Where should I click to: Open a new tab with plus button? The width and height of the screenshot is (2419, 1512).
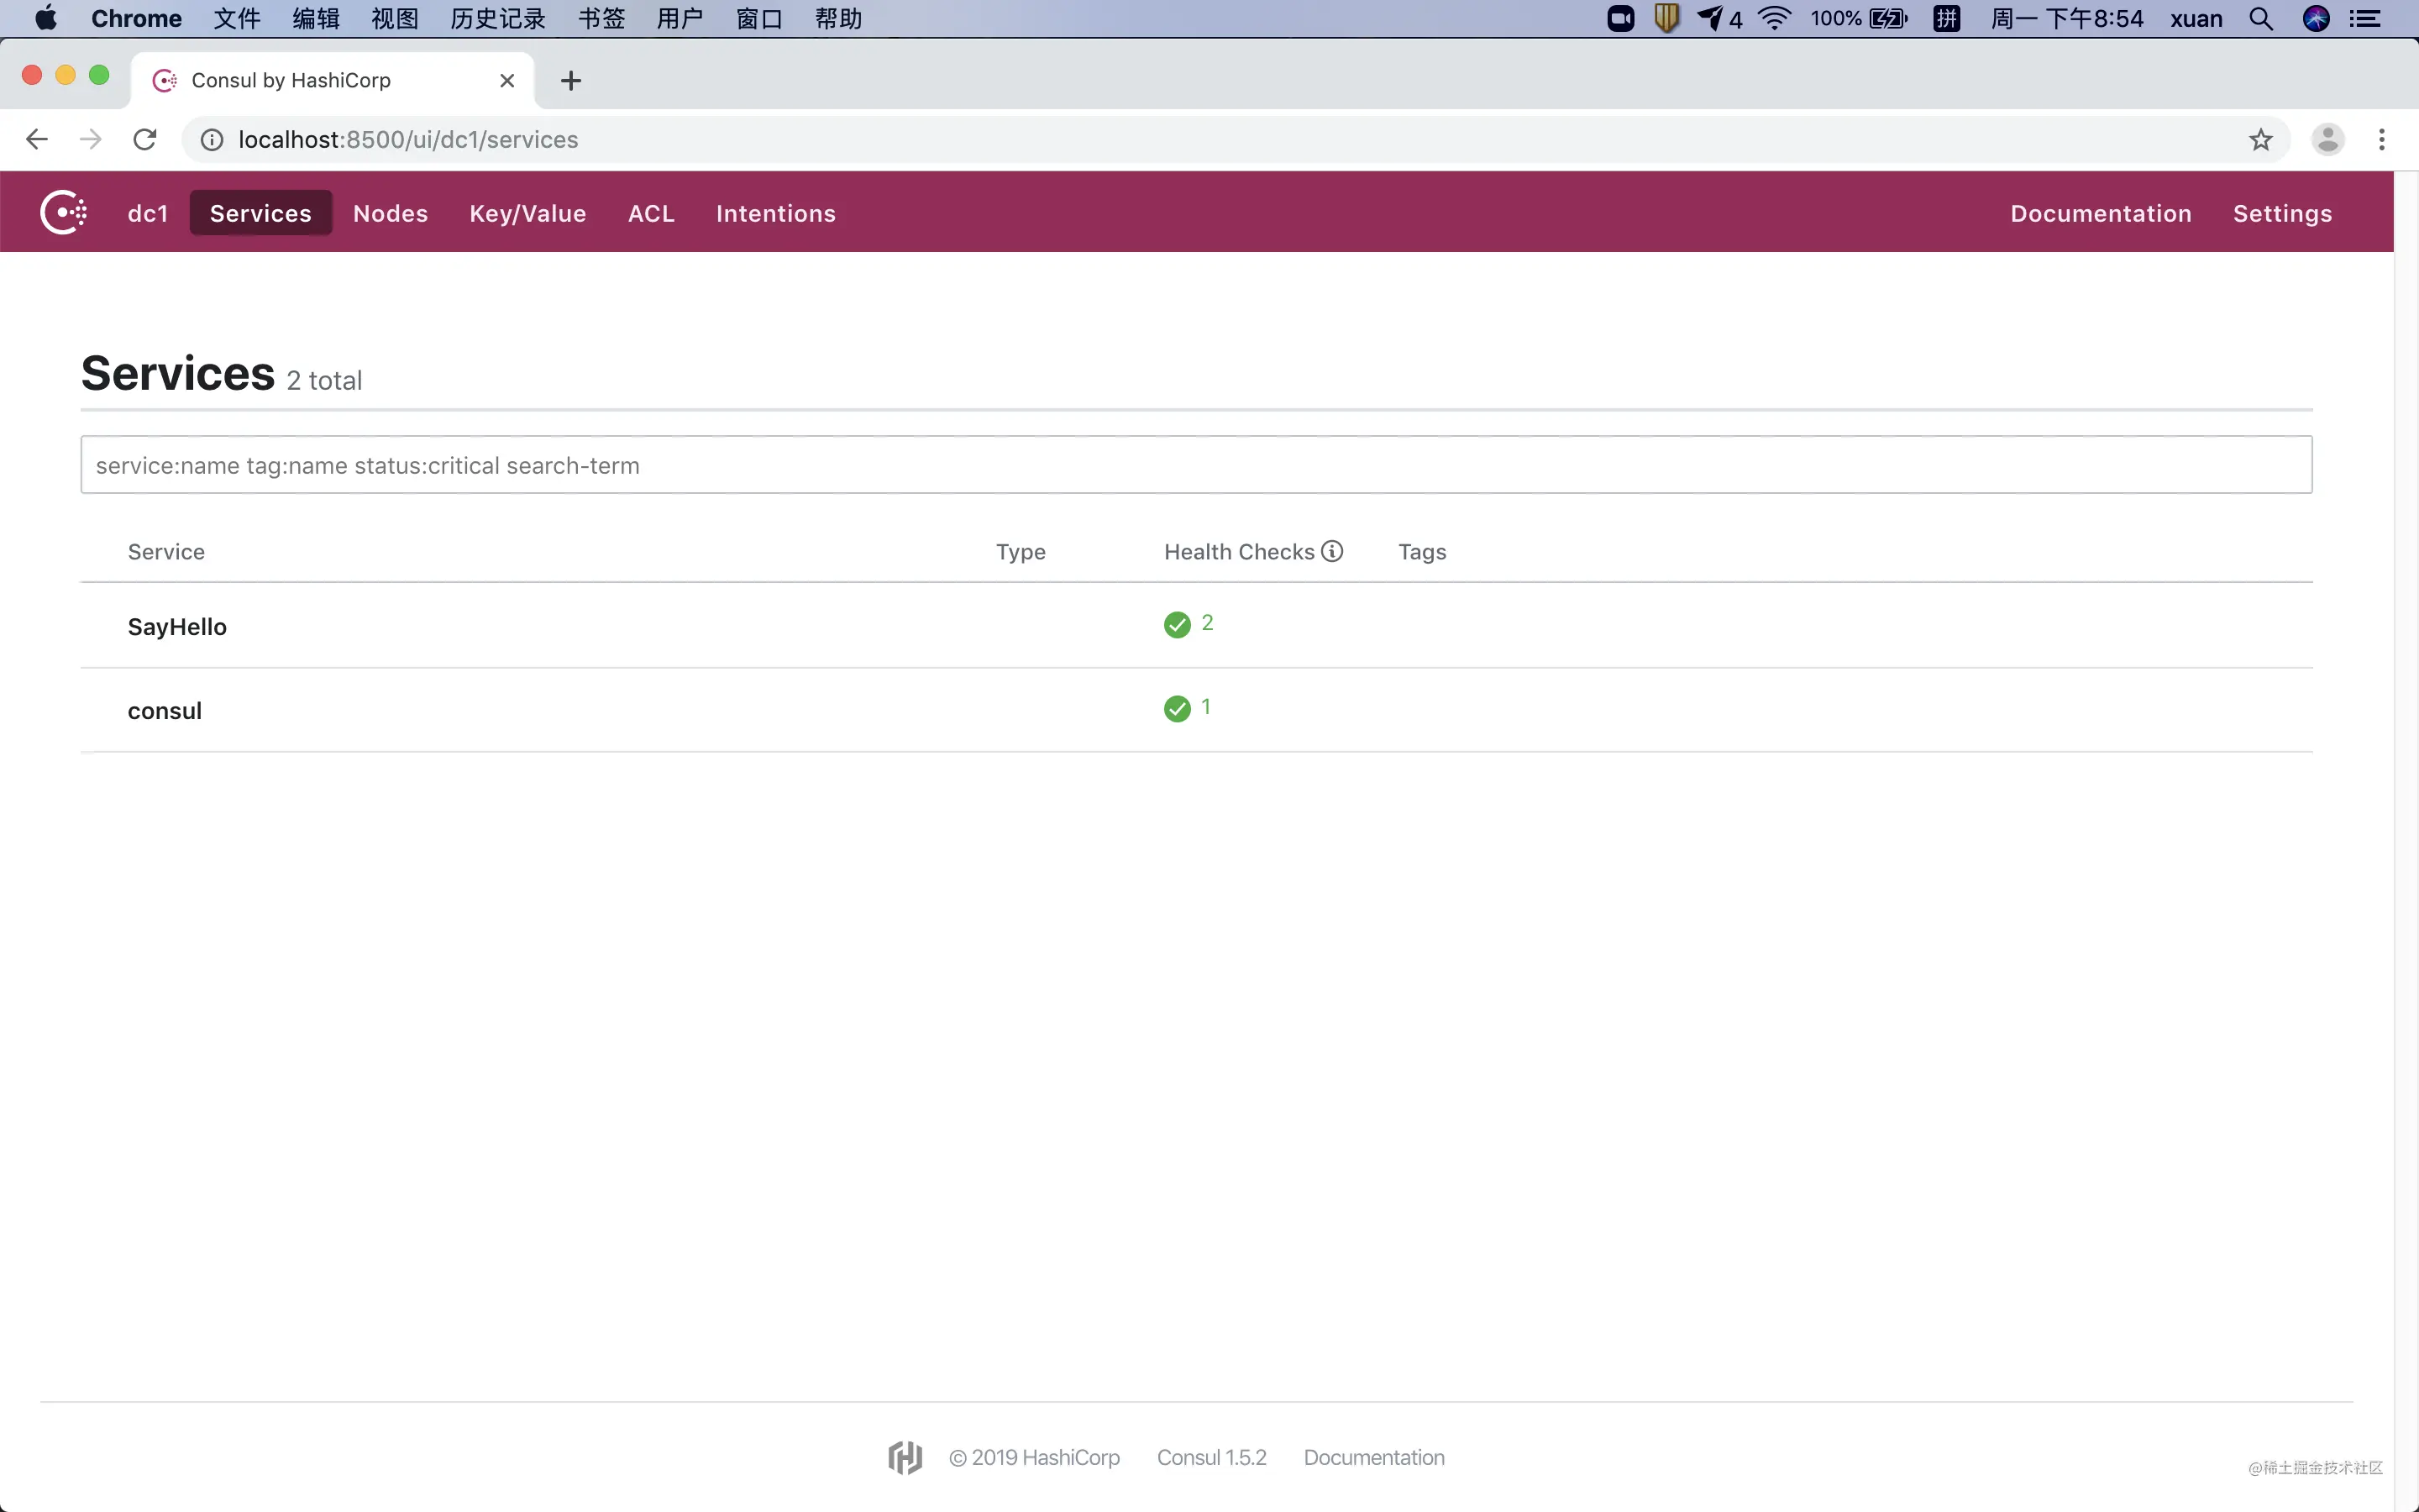pyautogui.click(x=571, y=80)
